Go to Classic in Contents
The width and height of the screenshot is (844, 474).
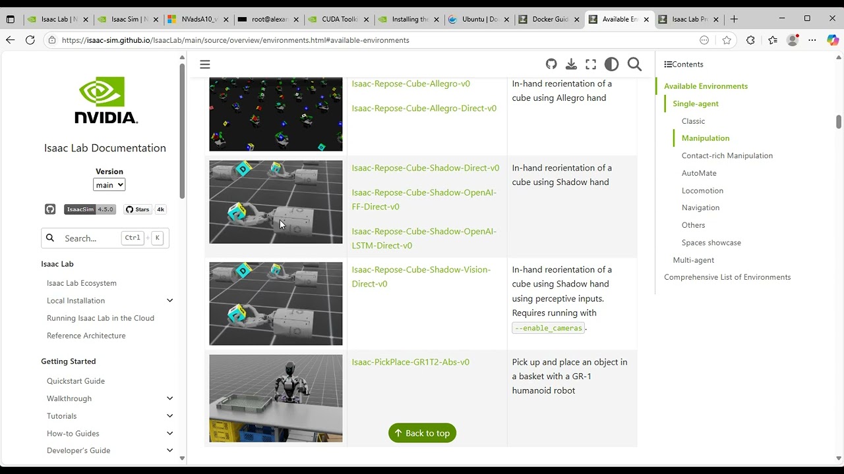point(693,121)
